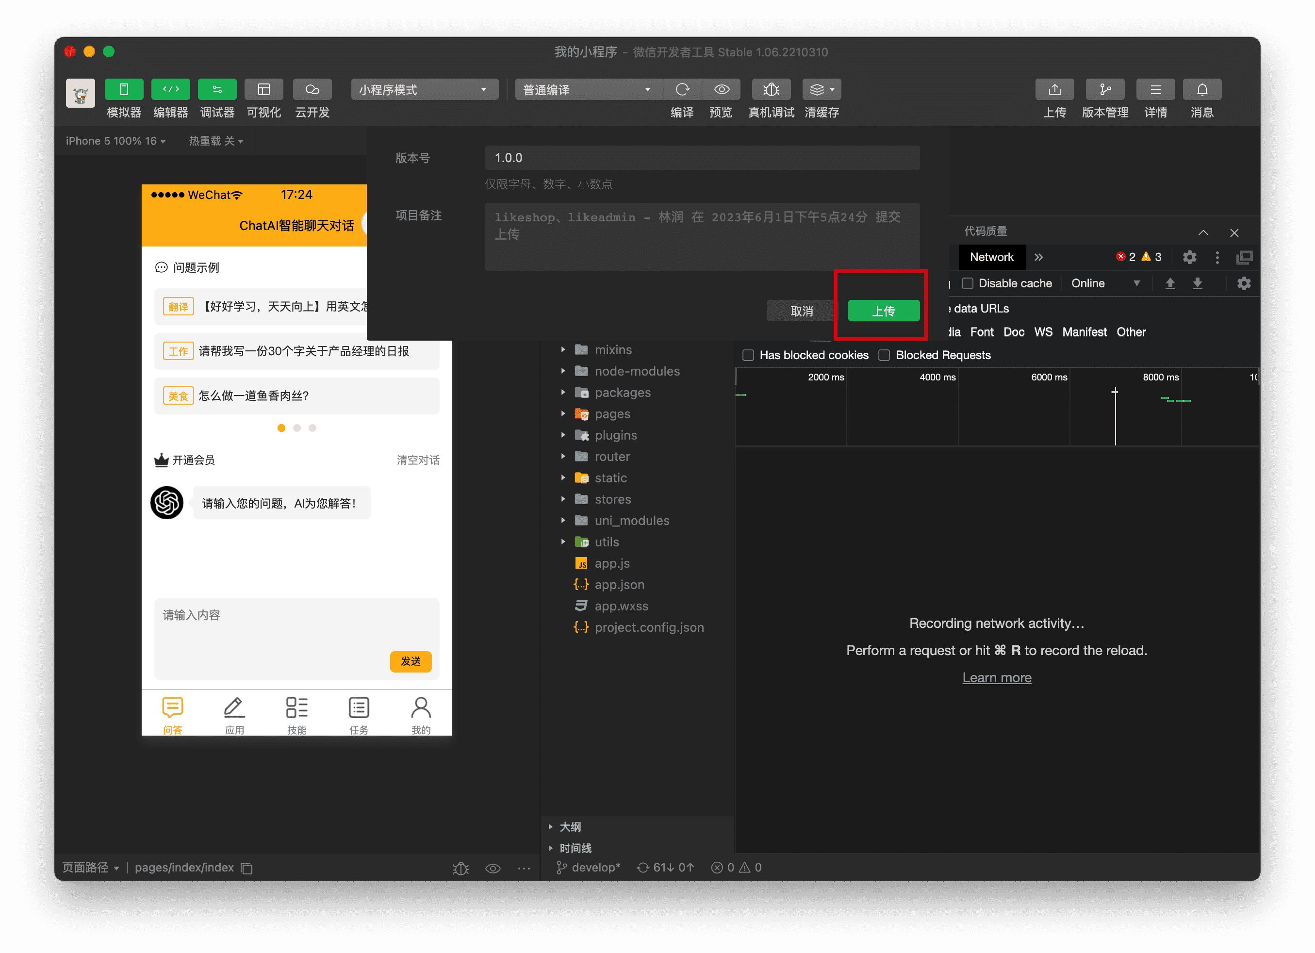Click the 发送 send button in simulator
1315x953 pixels.
click(x=411, y=661)
